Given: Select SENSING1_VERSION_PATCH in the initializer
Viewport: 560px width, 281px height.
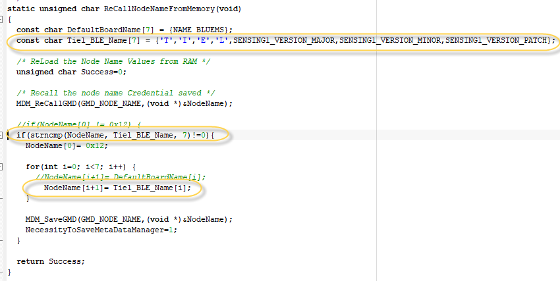Looking at the screenshot, I should pyautogui.click(x=497, y=41).
